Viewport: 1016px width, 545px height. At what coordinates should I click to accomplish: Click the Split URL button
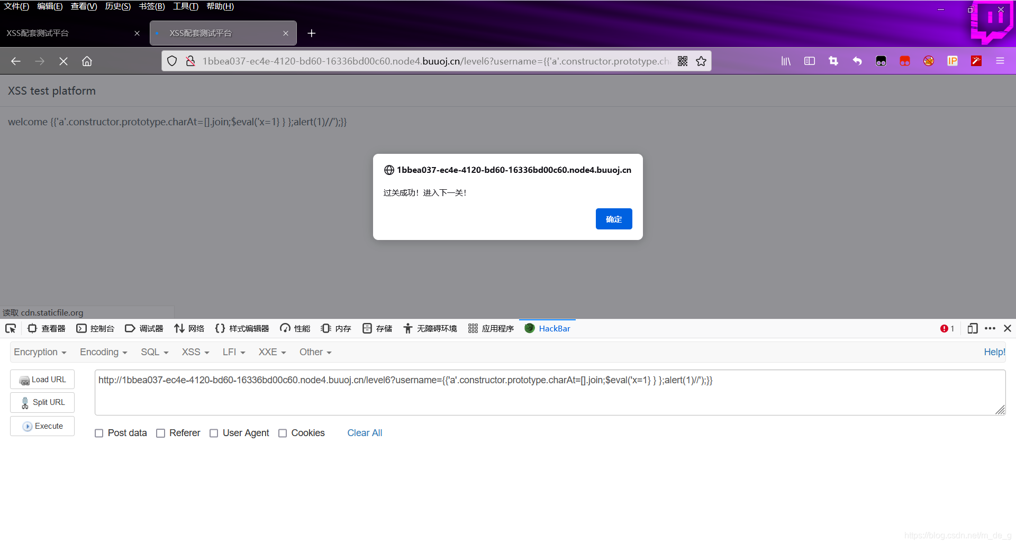click(42, 403)
